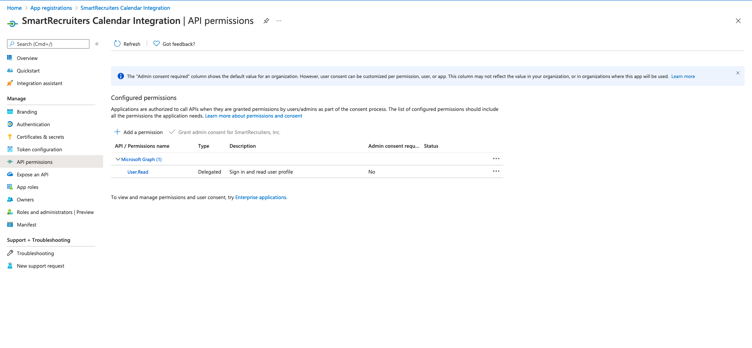Open Enterprise applications link
Viewport: 752px width, 348px height.
260,198
